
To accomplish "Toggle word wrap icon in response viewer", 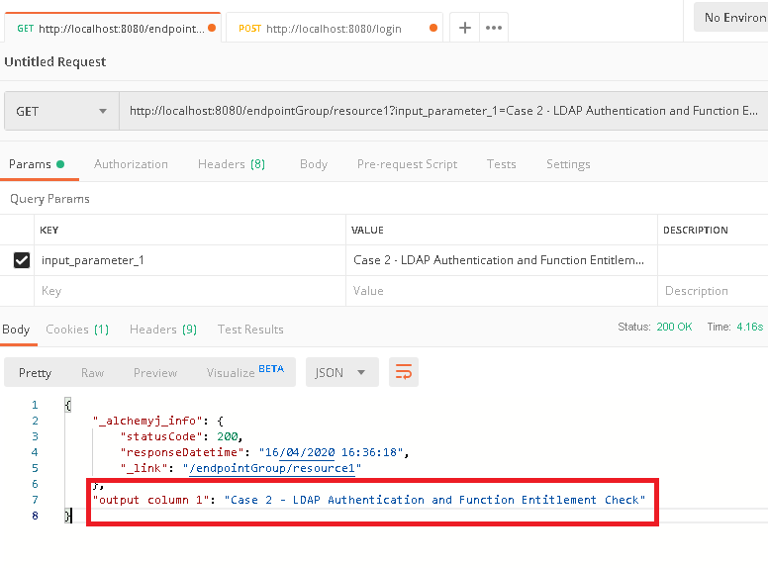I will click(x=404, y=372).
